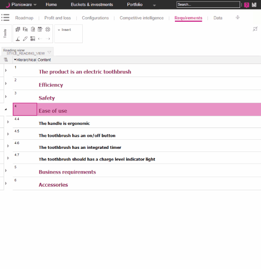Select the 'Safety' heading
This screenshot has width=261, height=269.
click(47, 98)
